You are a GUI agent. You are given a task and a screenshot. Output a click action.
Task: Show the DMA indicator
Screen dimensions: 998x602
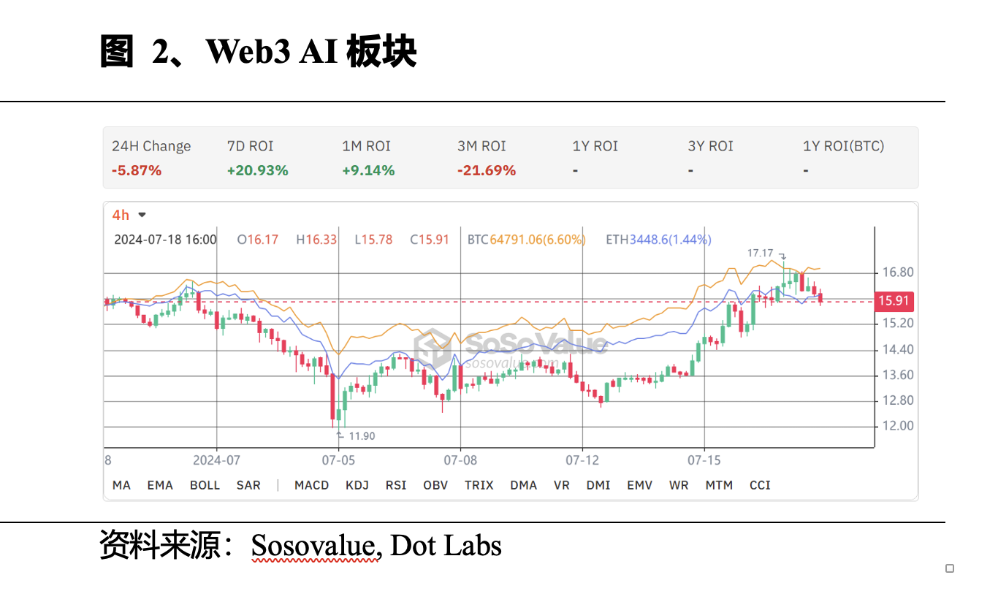click(523, 485)
